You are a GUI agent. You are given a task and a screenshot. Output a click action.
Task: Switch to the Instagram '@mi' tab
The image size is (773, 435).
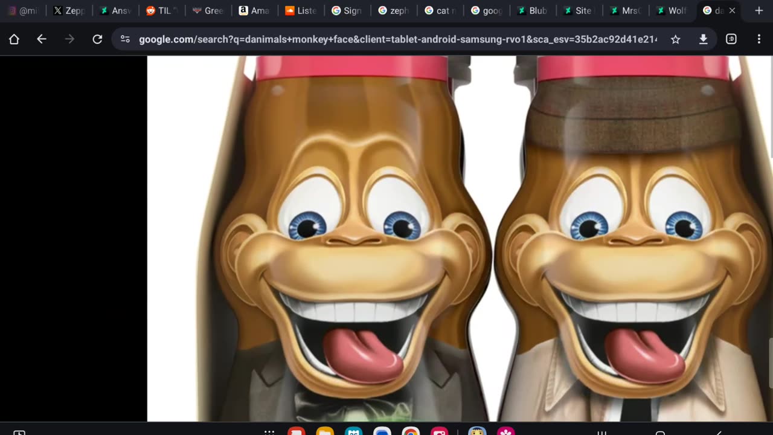[x=23, y=10]
